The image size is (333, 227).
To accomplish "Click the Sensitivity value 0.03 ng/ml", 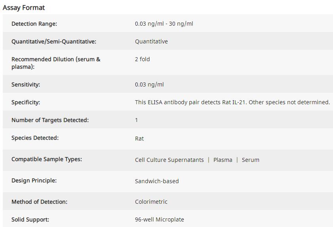I will [149, 84].
